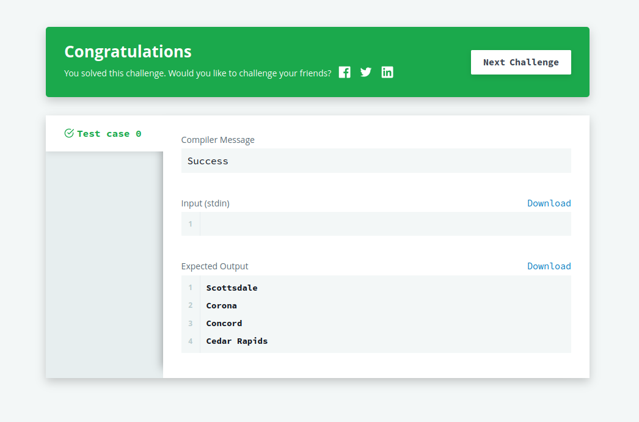639x422 pixels.
Task: Download the Expected Output file
Action: coord(549,266)
